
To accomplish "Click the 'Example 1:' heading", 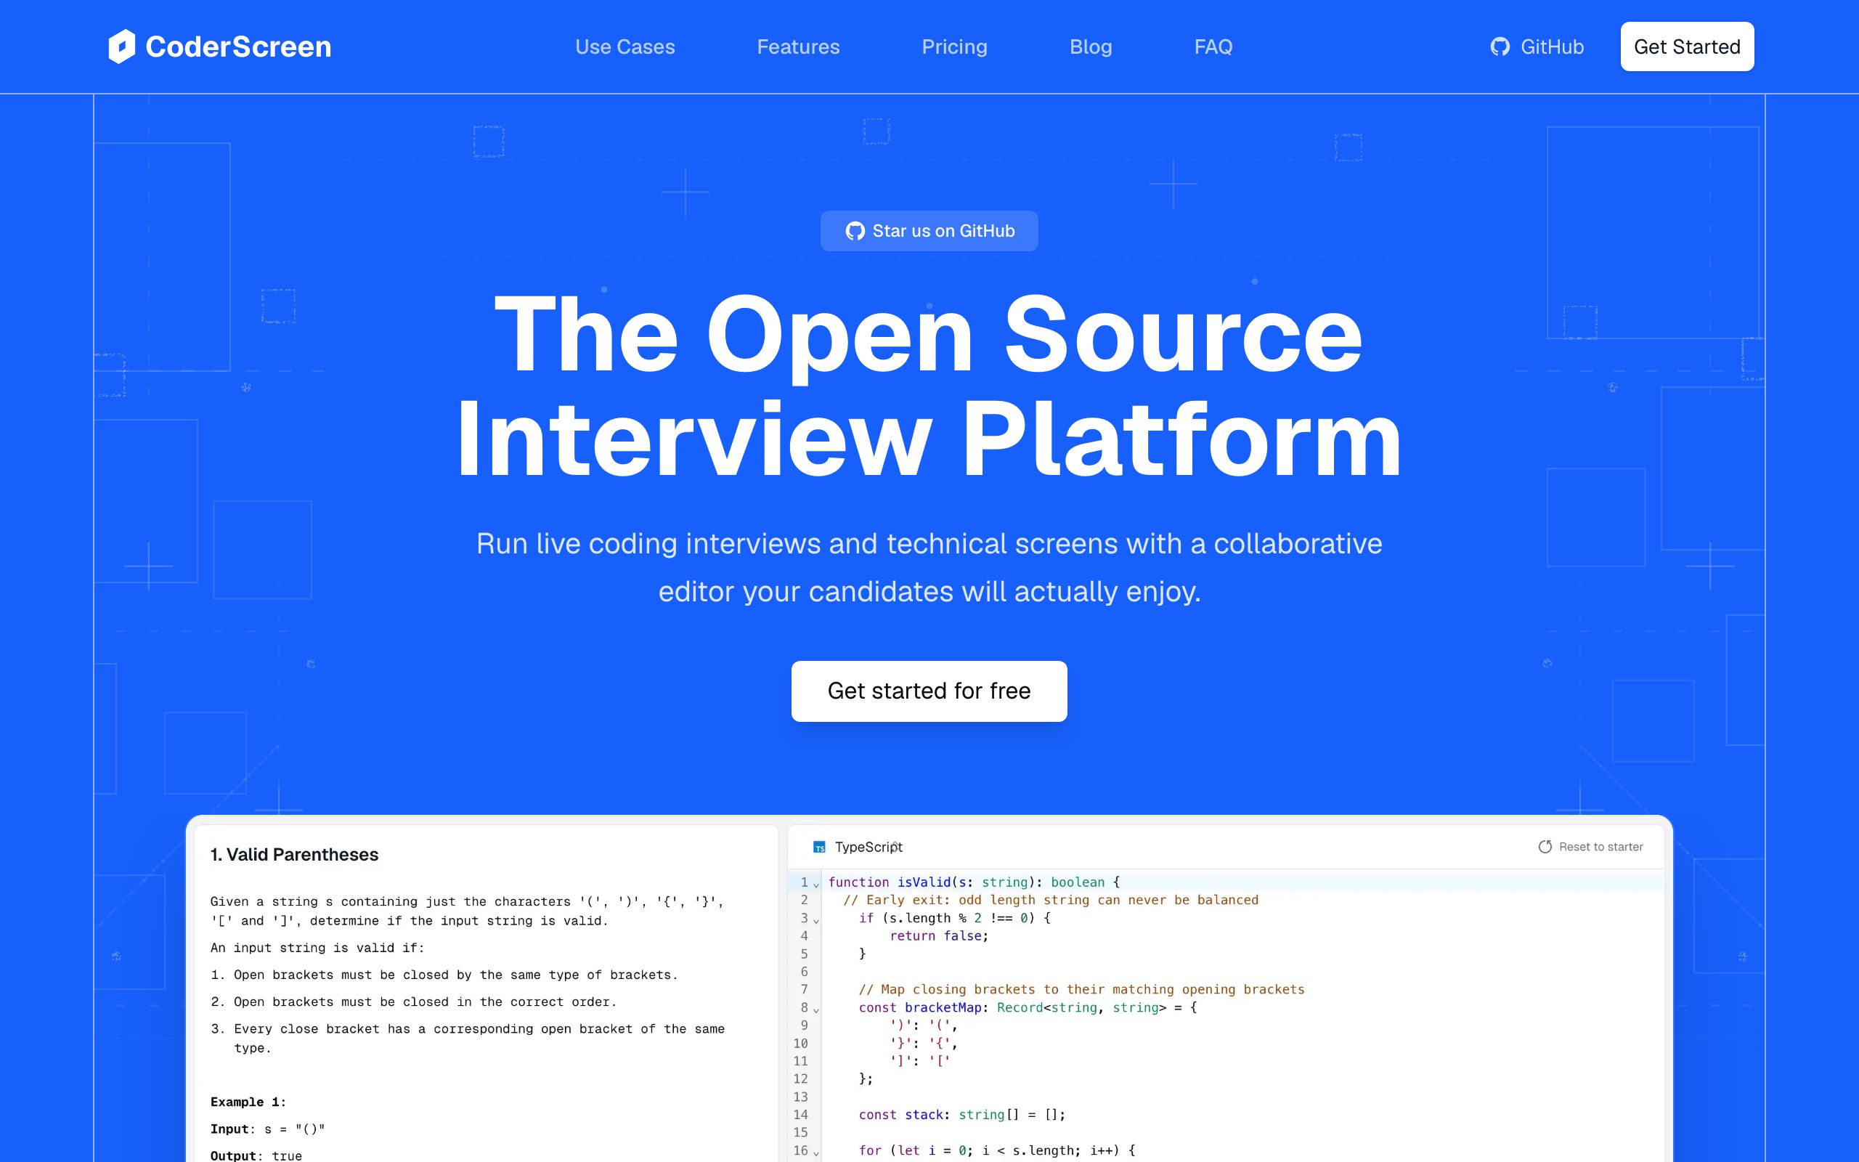I will click(248, 1102).
